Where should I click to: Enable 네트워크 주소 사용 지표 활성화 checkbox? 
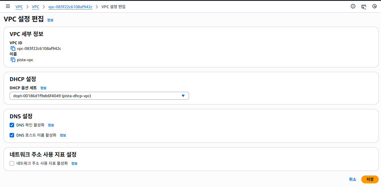(12, 163)
